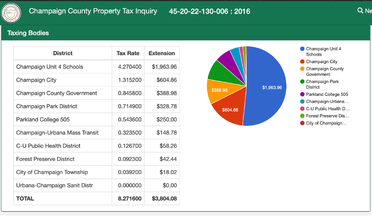
Task: Click the search magnifier icon
Action: click(x=360, y=10)
